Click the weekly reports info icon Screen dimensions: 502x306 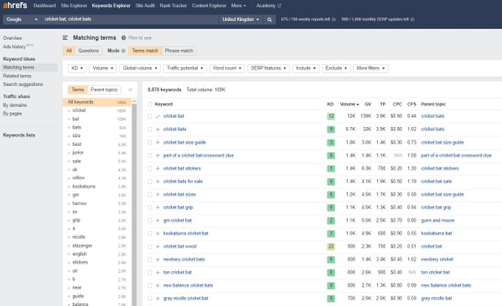point(334,19)
